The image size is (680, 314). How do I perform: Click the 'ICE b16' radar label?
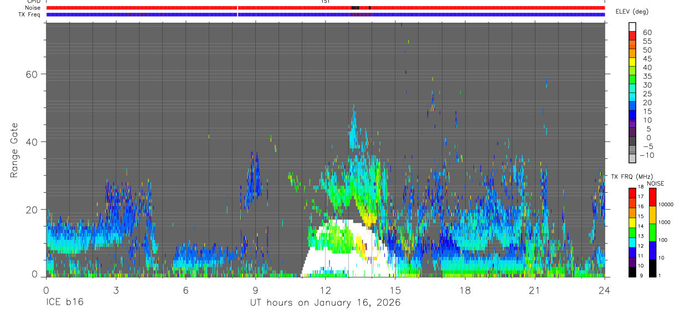64,303
